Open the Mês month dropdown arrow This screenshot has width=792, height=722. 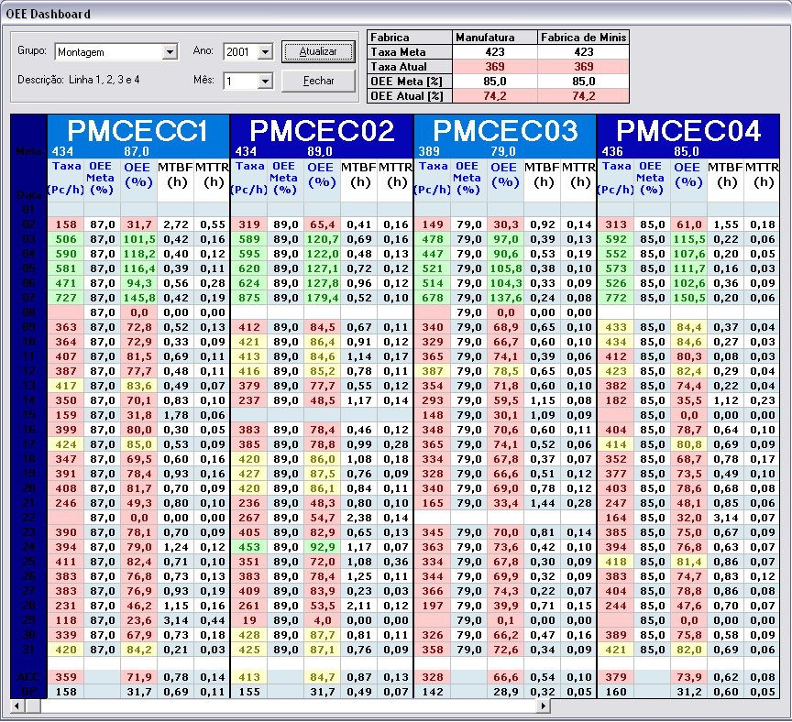coord(265,81)
